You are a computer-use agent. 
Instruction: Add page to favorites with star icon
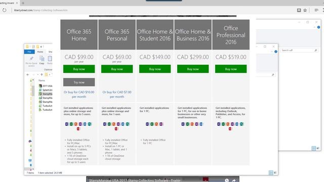pos(305,10)
